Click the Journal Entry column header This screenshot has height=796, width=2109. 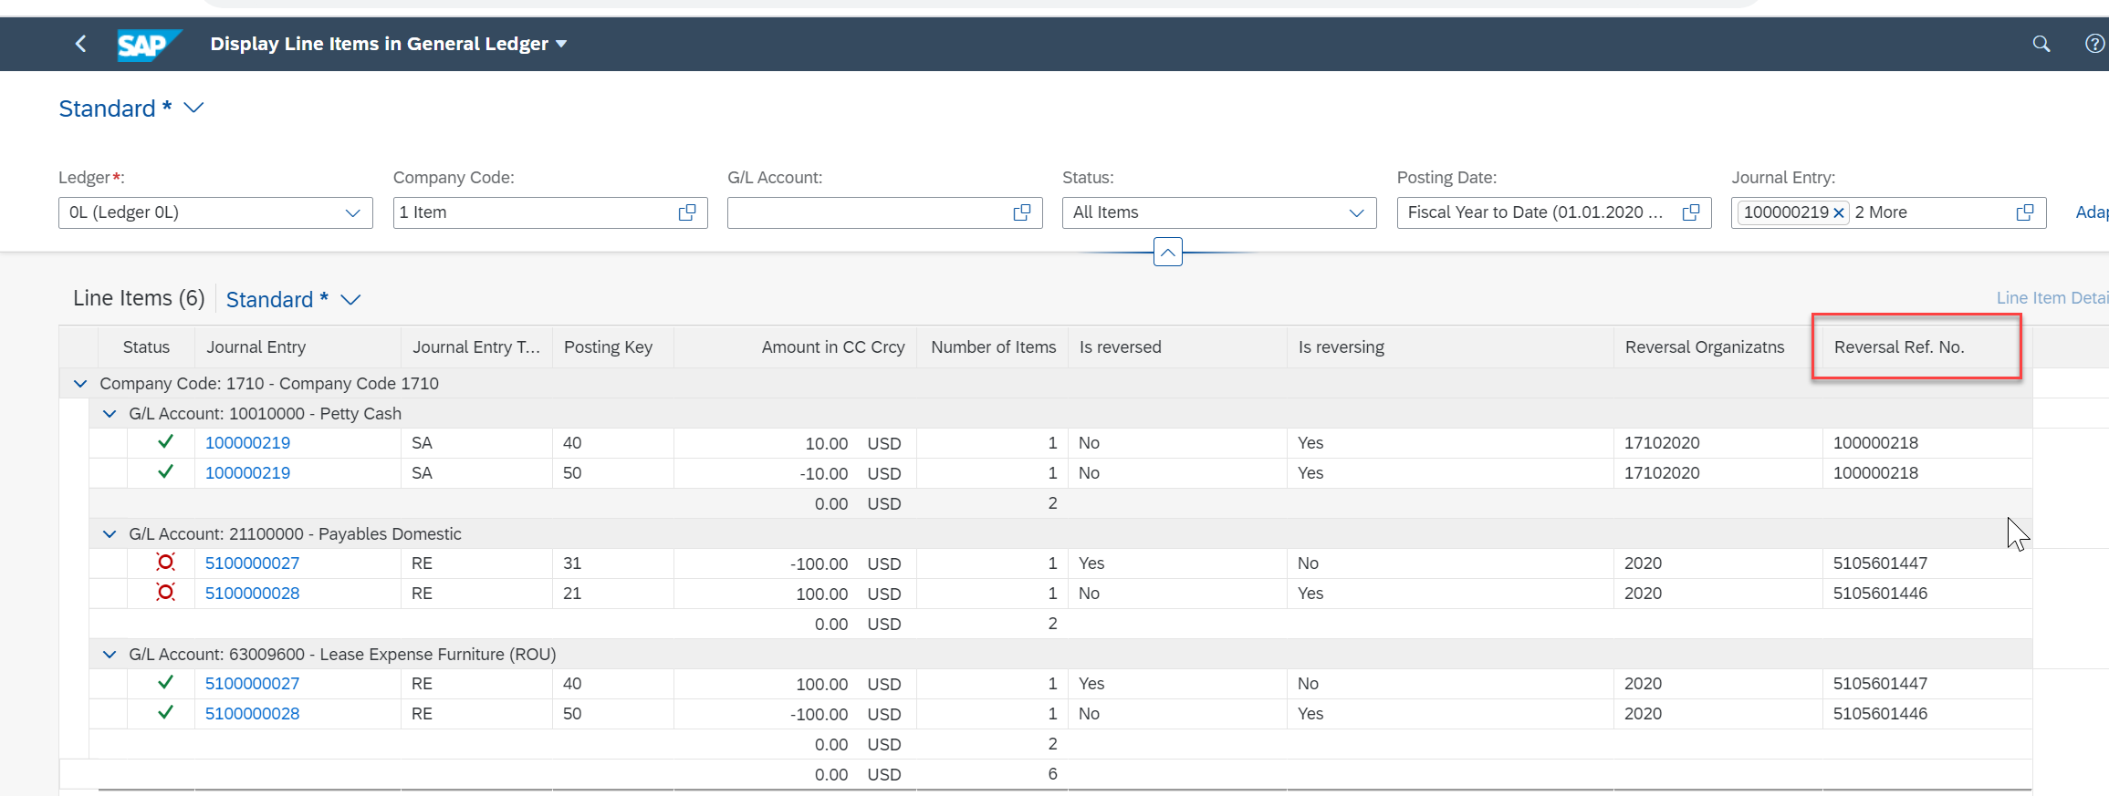click(x=298, y=347)
